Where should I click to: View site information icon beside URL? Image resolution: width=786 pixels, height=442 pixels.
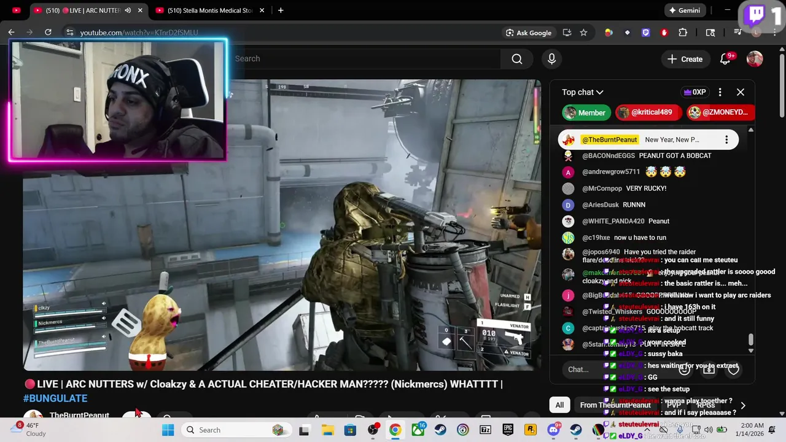(69, 33)
